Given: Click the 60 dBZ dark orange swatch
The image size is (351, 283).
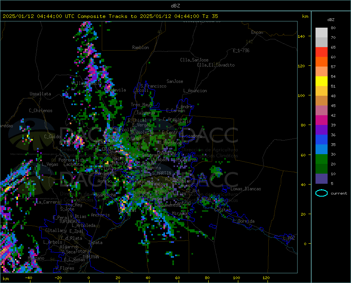Looking at the screenshot, I should pyautogui.click(x=321, y=62).
